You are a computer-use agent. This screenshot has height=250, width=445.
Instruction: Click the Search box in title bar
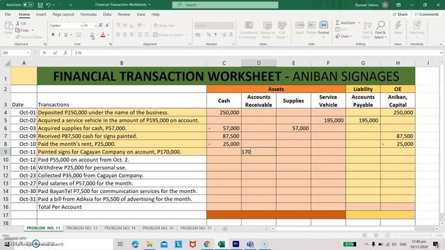click(225, 5)
